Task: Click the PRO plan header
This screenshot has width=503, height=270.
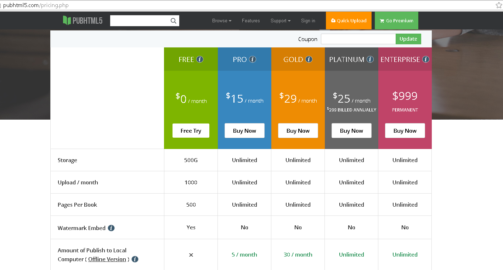Action: 244,59
